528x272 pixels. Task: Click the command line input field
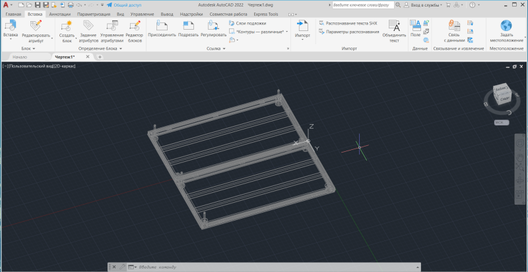click(264, 267)
